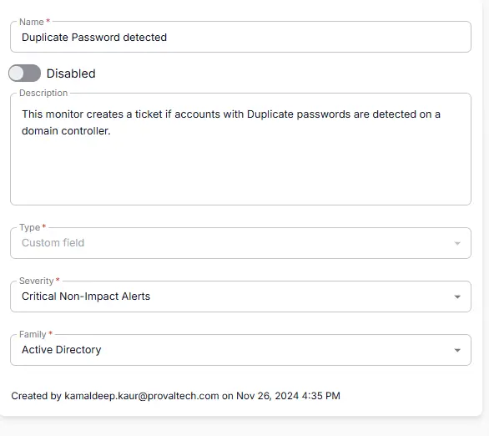Click the 'Severity' field label
The image size is (489, 436).
coord(37,281)
